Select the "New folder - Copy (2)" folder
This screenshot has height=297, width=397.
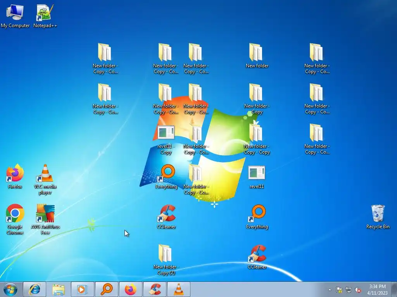pos(166,259)
